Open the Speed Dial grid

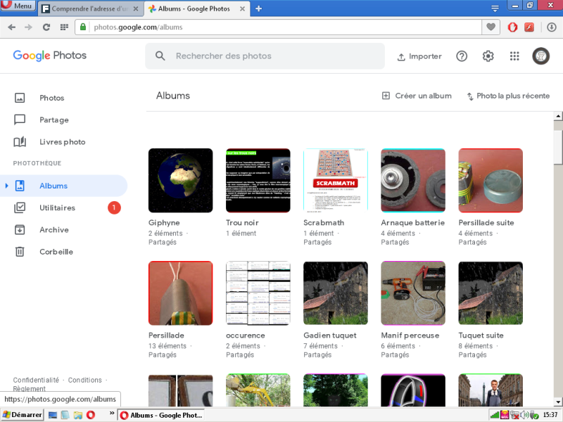coord(64,27)
